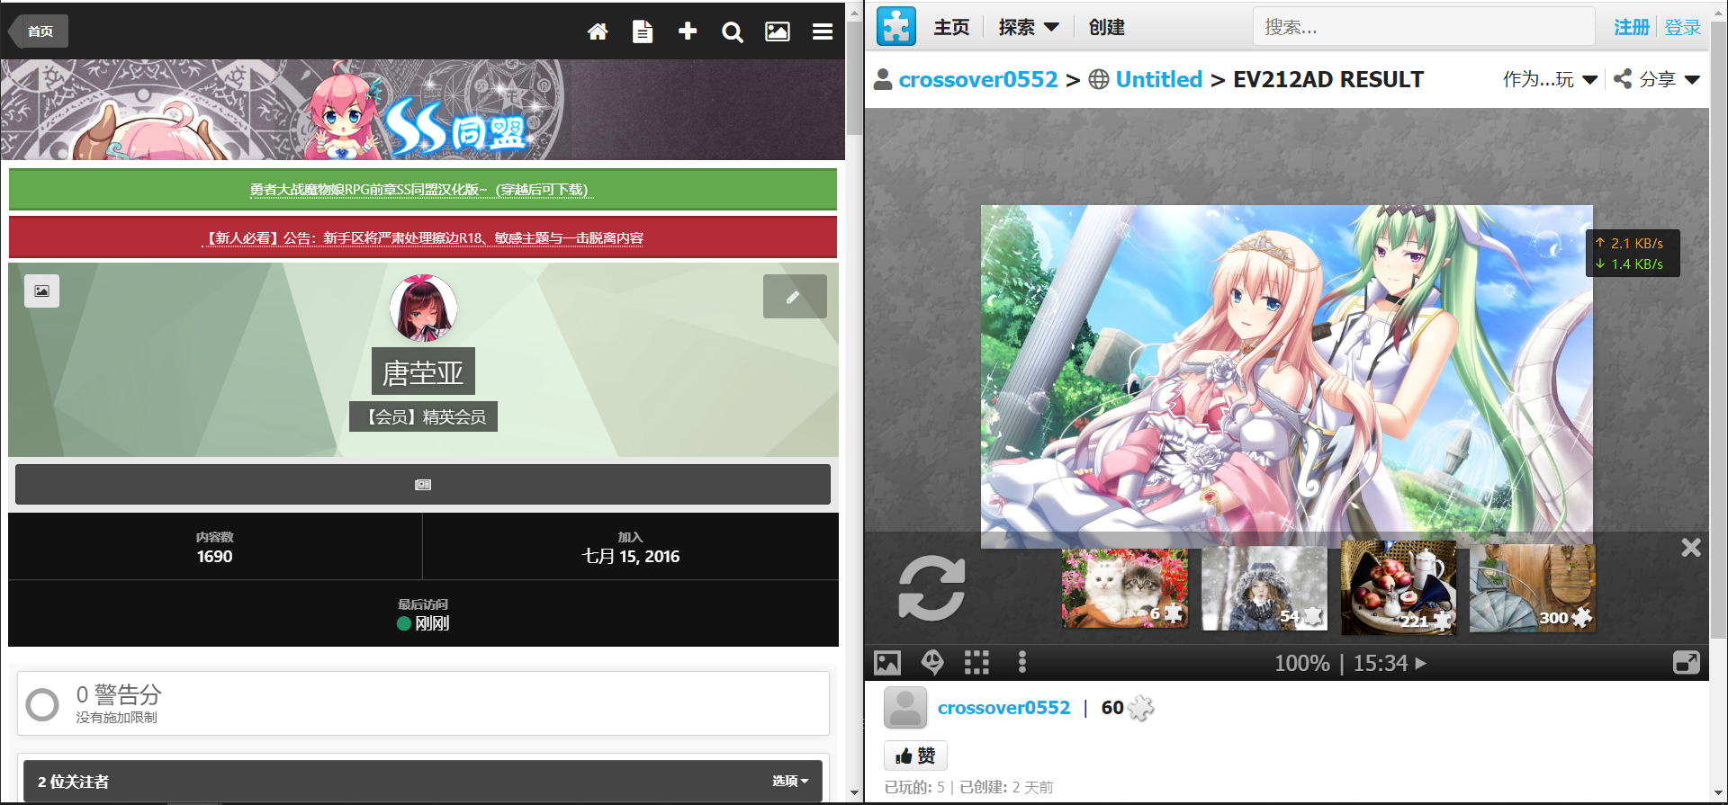
Task: Open the apples 221-piece puzzle thumbnail
Action: click(x=1399, y=587)
